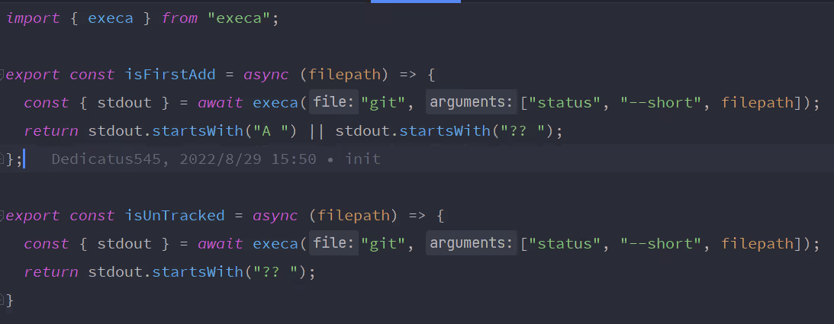The image size is (834, 324).
Task: Click 'await' keyword inside isFirstAdd
Action: (221, 102)
